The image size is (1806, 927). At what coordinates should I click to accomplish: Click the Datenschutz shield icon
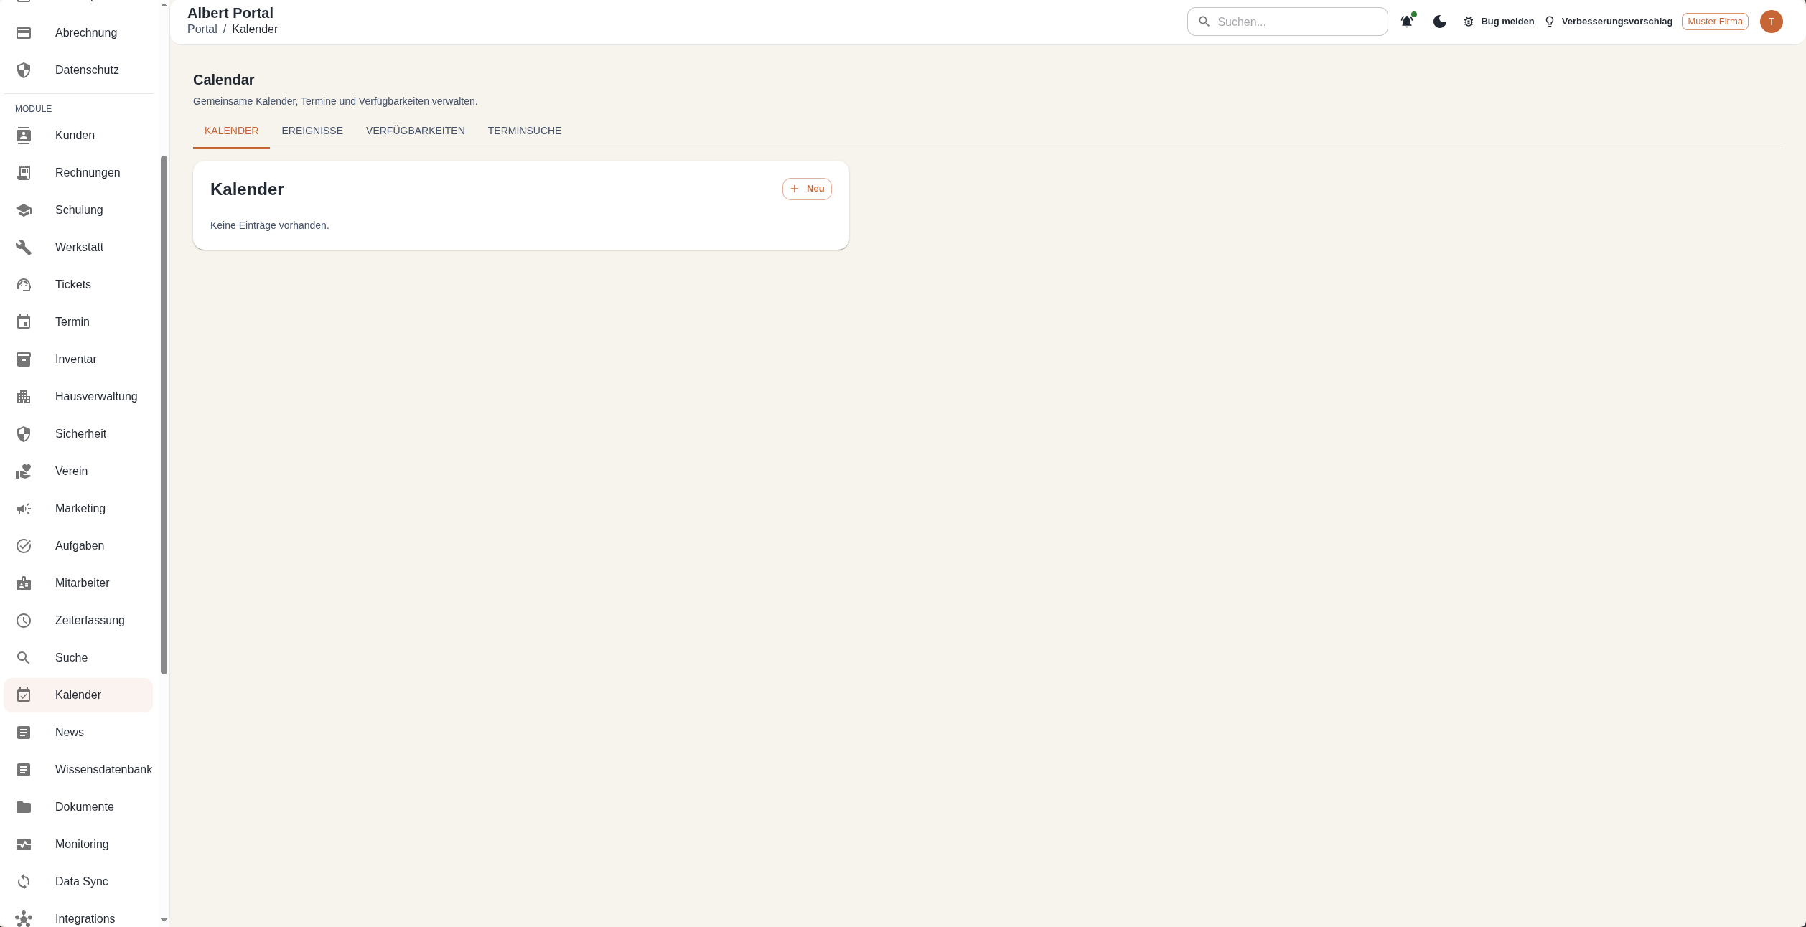pyautogui.click(x=24, y=70)
